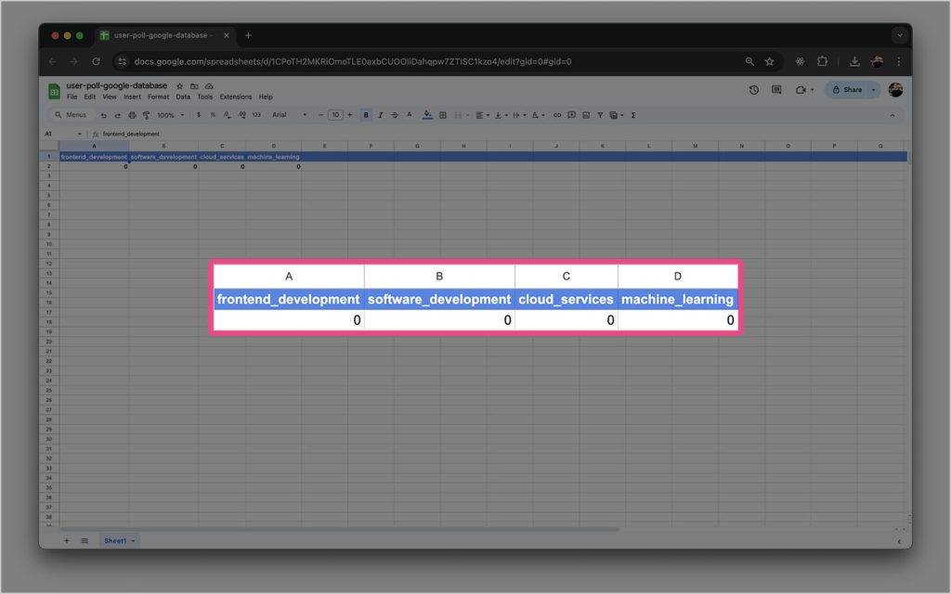Image resolution: width=951 pixels, height=594 pixels.
Task: Click the Insert chart icon
Action: point(586,115)
